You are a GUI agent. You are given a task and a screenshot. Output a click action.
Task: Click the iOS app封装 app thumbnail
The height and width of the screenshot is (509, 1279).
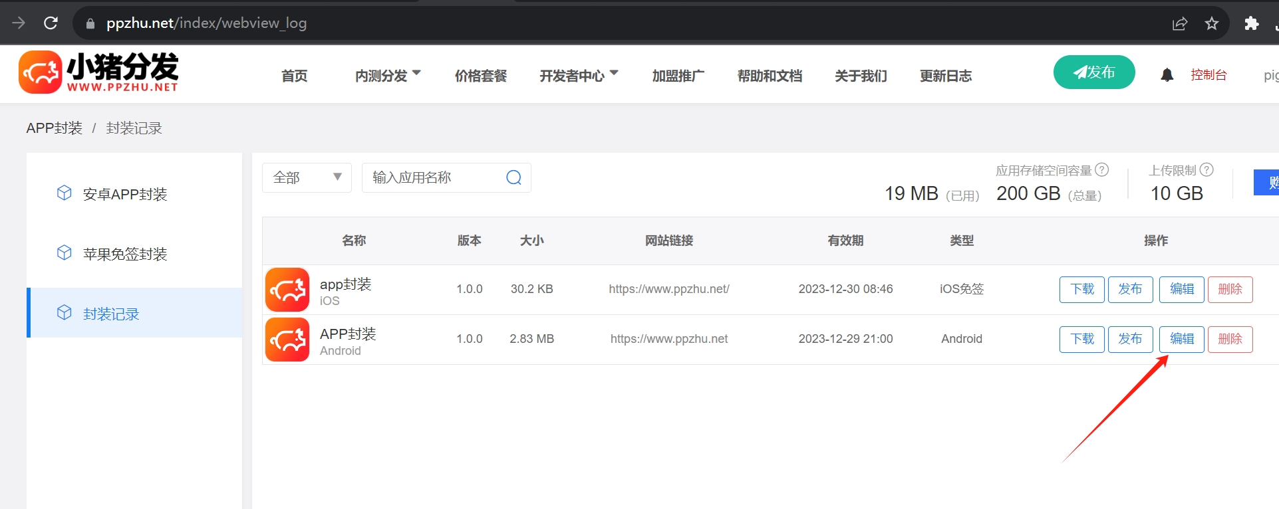(287, 290)
